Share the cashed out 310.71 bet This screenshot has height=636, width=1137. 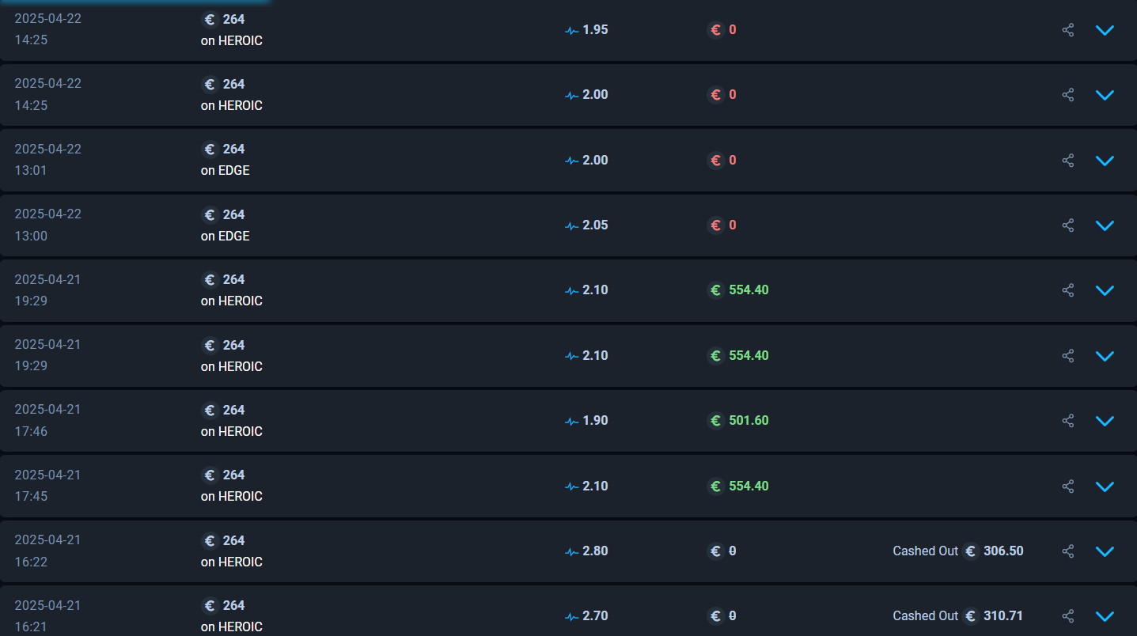(x=1068, y=616)
